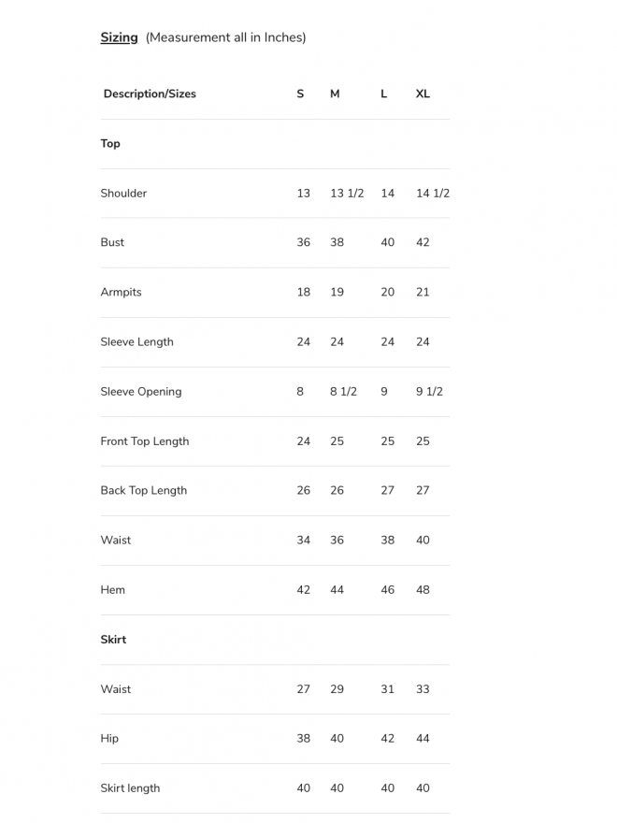Screen dimensions: 617x823
Task: Click the Armpits row label
Action: pyautogui.click(x=121, y=292)
